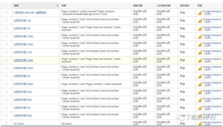Image resolution: width=223 pixels, height=127 pixels.
Task: Open the highlighted 加购未付款-180D link
Action: click(x=23, y=60)
